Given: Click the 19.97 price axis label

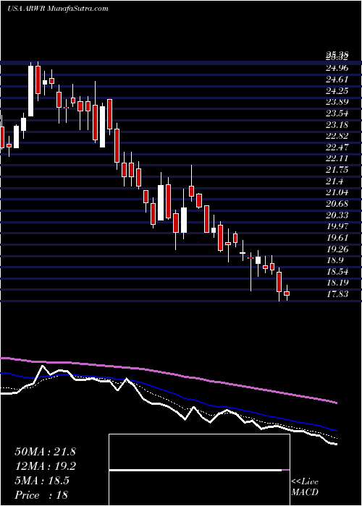Looking at the screenshot, I should pyautogui.click(x=337, y=226).
